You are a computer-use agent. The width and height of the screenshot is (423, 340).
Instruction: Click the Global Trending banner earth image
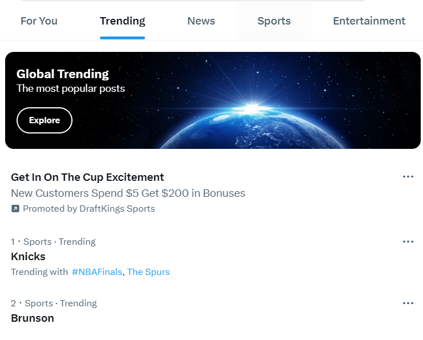[252, 127]
